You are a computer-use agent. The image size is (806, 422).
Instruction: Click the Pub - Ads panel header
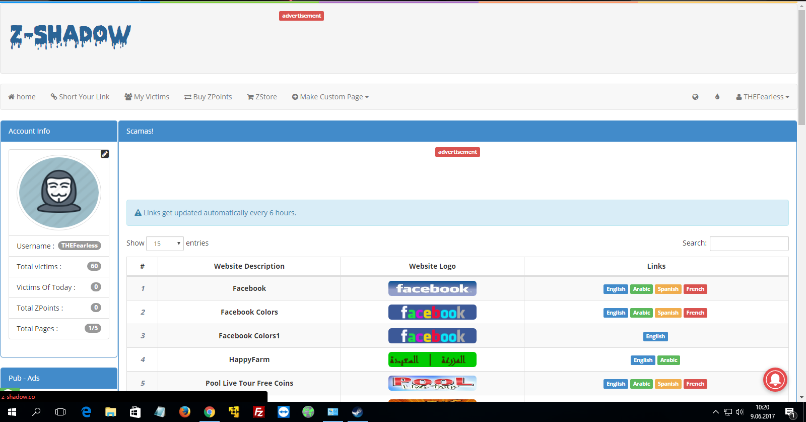coord(59,378)
